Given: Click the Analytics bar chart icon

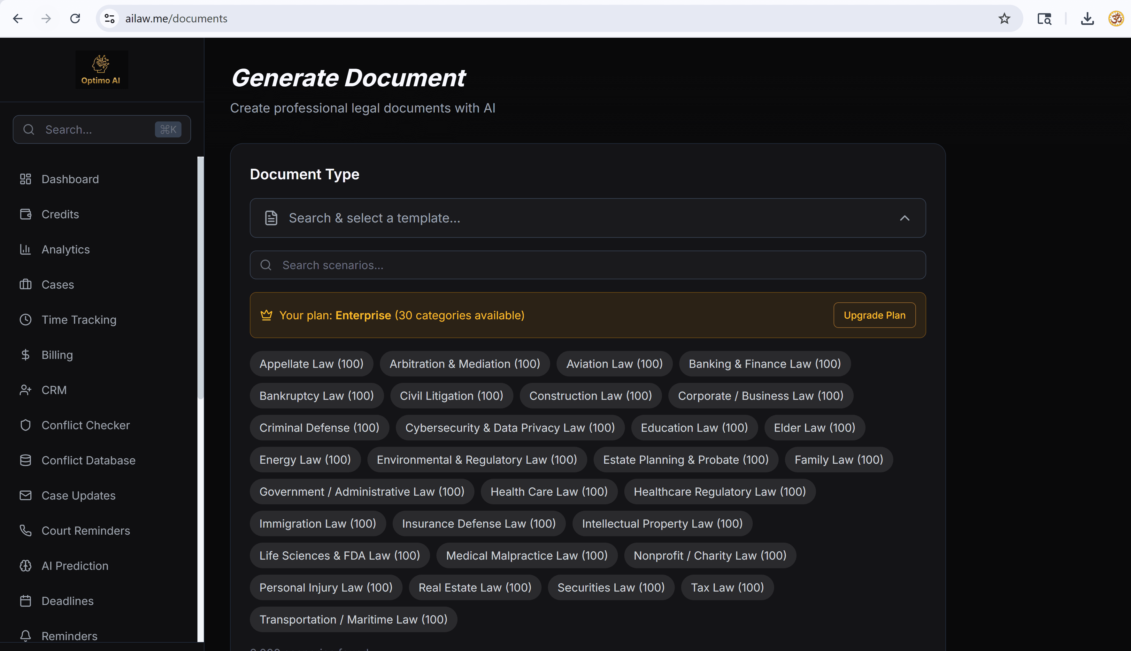Looking at the screenshot, I should (x=26, y=250).
